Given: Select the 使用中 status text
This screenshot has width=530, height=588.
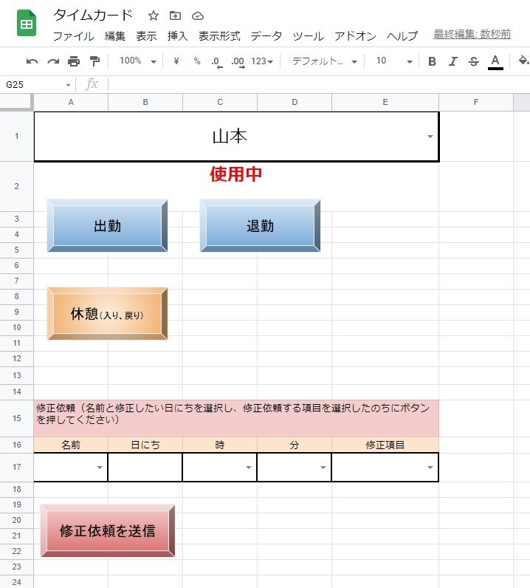Looking at the screenshot, I should point(235,174).
